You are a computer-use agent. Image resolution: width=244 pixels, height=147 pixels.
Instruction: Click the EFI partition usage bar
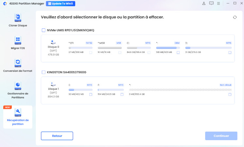pyautogui.click(x=81, y=48)
